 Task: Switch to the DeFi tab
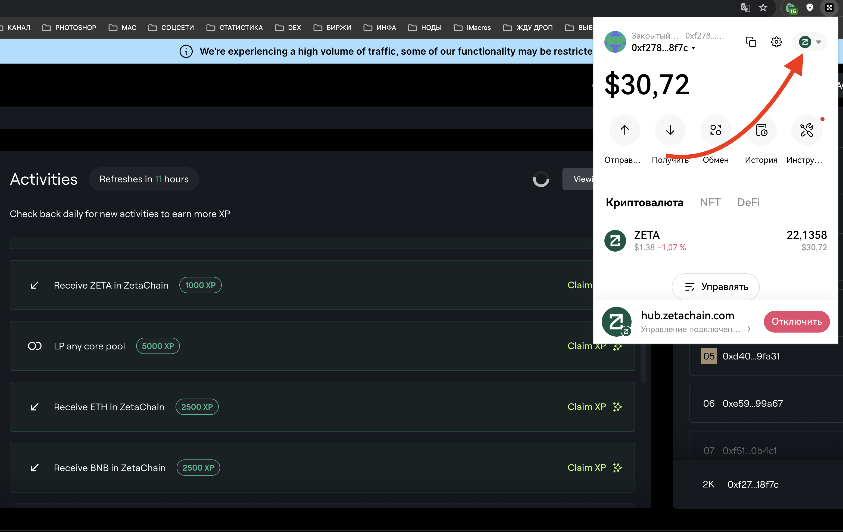point(748,202)
